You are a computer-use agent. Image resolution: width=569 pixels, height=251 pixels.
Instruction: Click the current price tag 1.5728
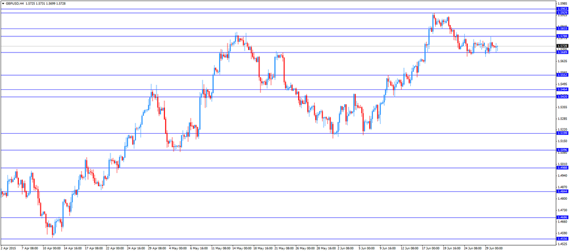tap(562, 46)
